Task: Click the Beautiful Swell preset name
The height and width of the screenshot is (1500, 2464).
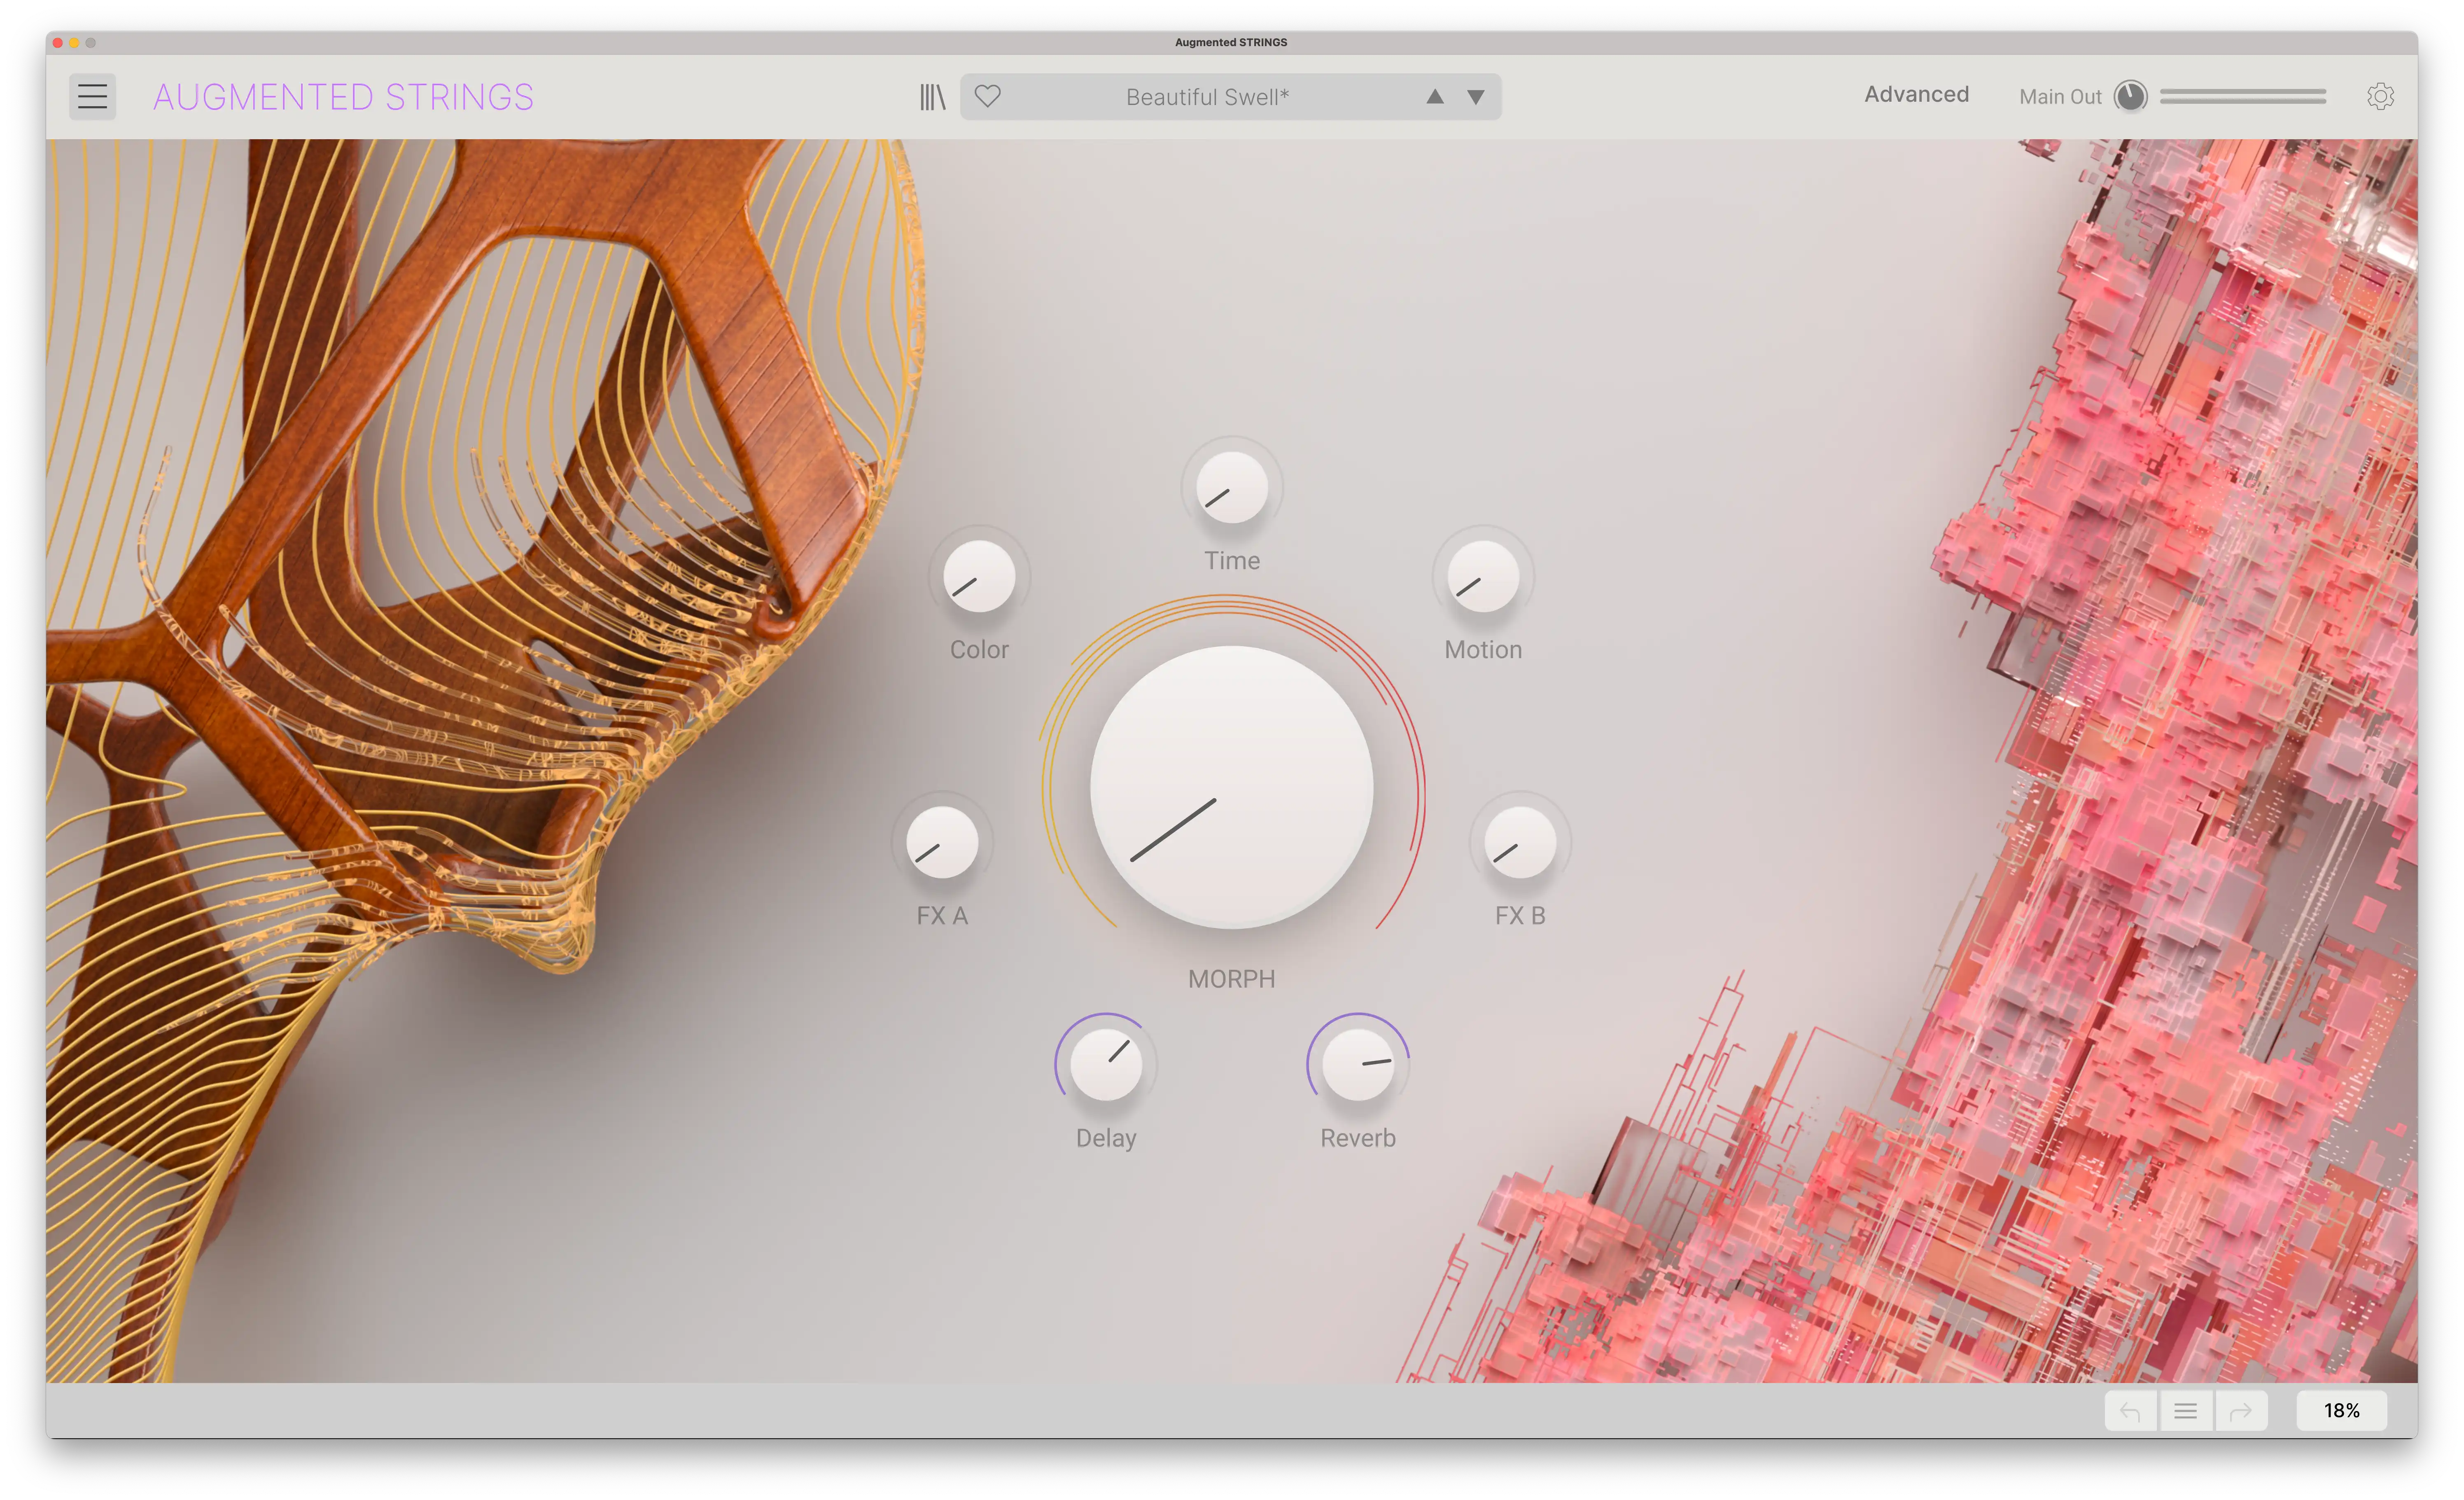Action: tap(1207, 97)
